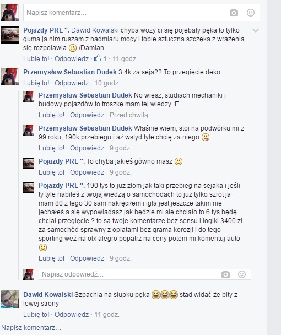The width and height of the screenshot is (281, 335).
Task: Reply to Dawid Kowalski's Szpachla comment
Action: [x=72, y=315]
